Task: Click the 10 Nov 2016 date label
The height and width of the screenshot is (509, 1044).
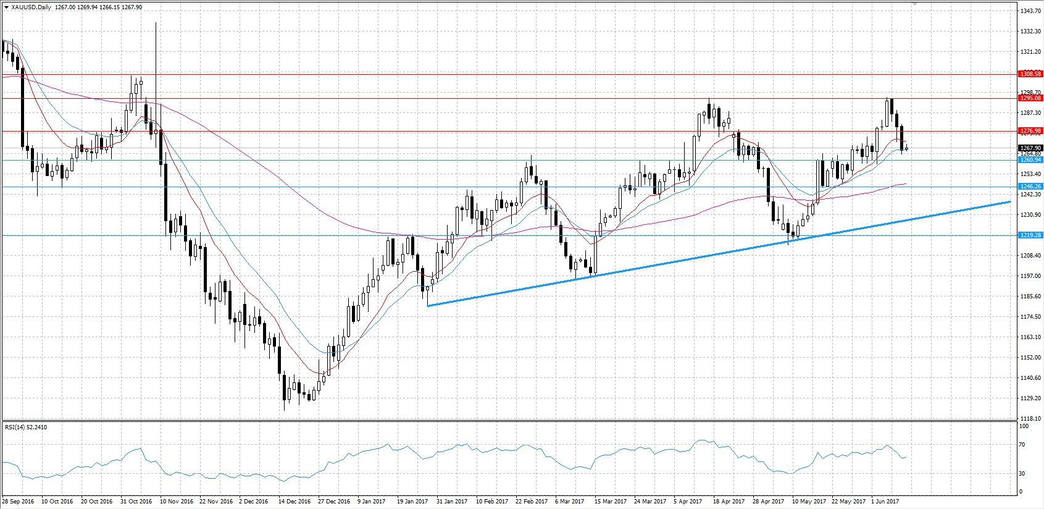Action: (177, 502)
